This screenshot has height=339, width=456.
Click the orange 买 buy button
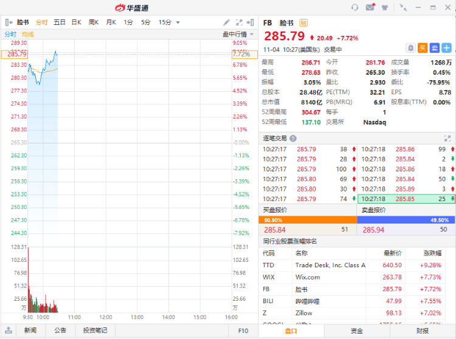(423, 47)
